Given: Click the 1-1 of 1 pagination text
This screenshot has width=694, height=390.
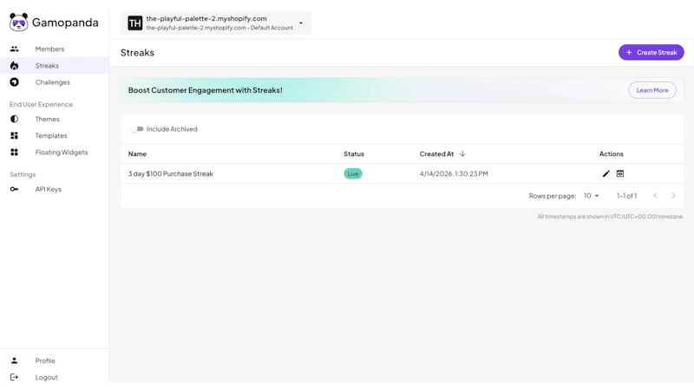Looking at the screenshot, I should [626, 196].
